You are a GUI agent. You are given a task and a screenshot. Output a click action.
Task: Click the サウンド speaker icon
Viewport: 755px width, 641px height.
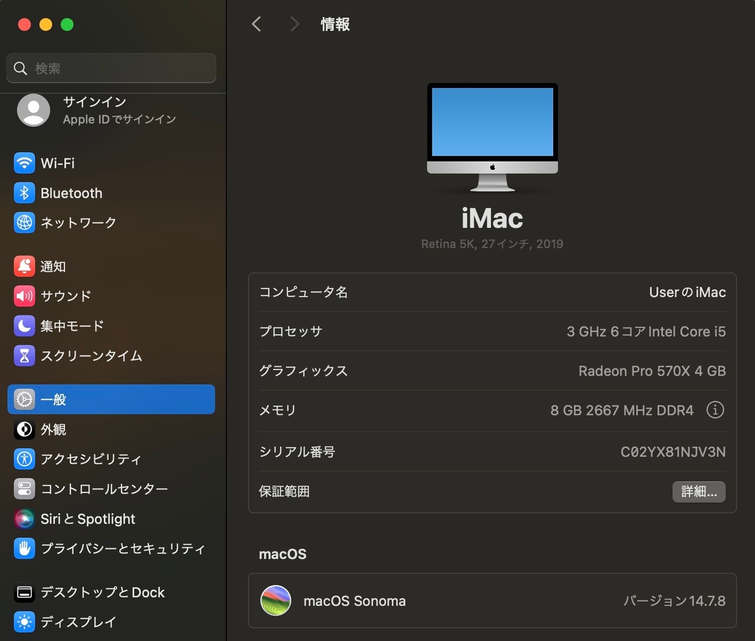coord(24,296)
